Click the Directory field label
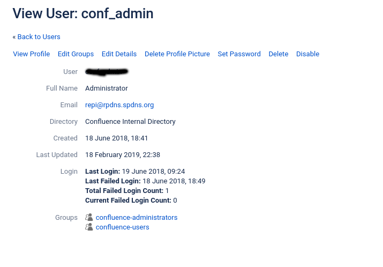The image size is (383, 267). [64, 122]
